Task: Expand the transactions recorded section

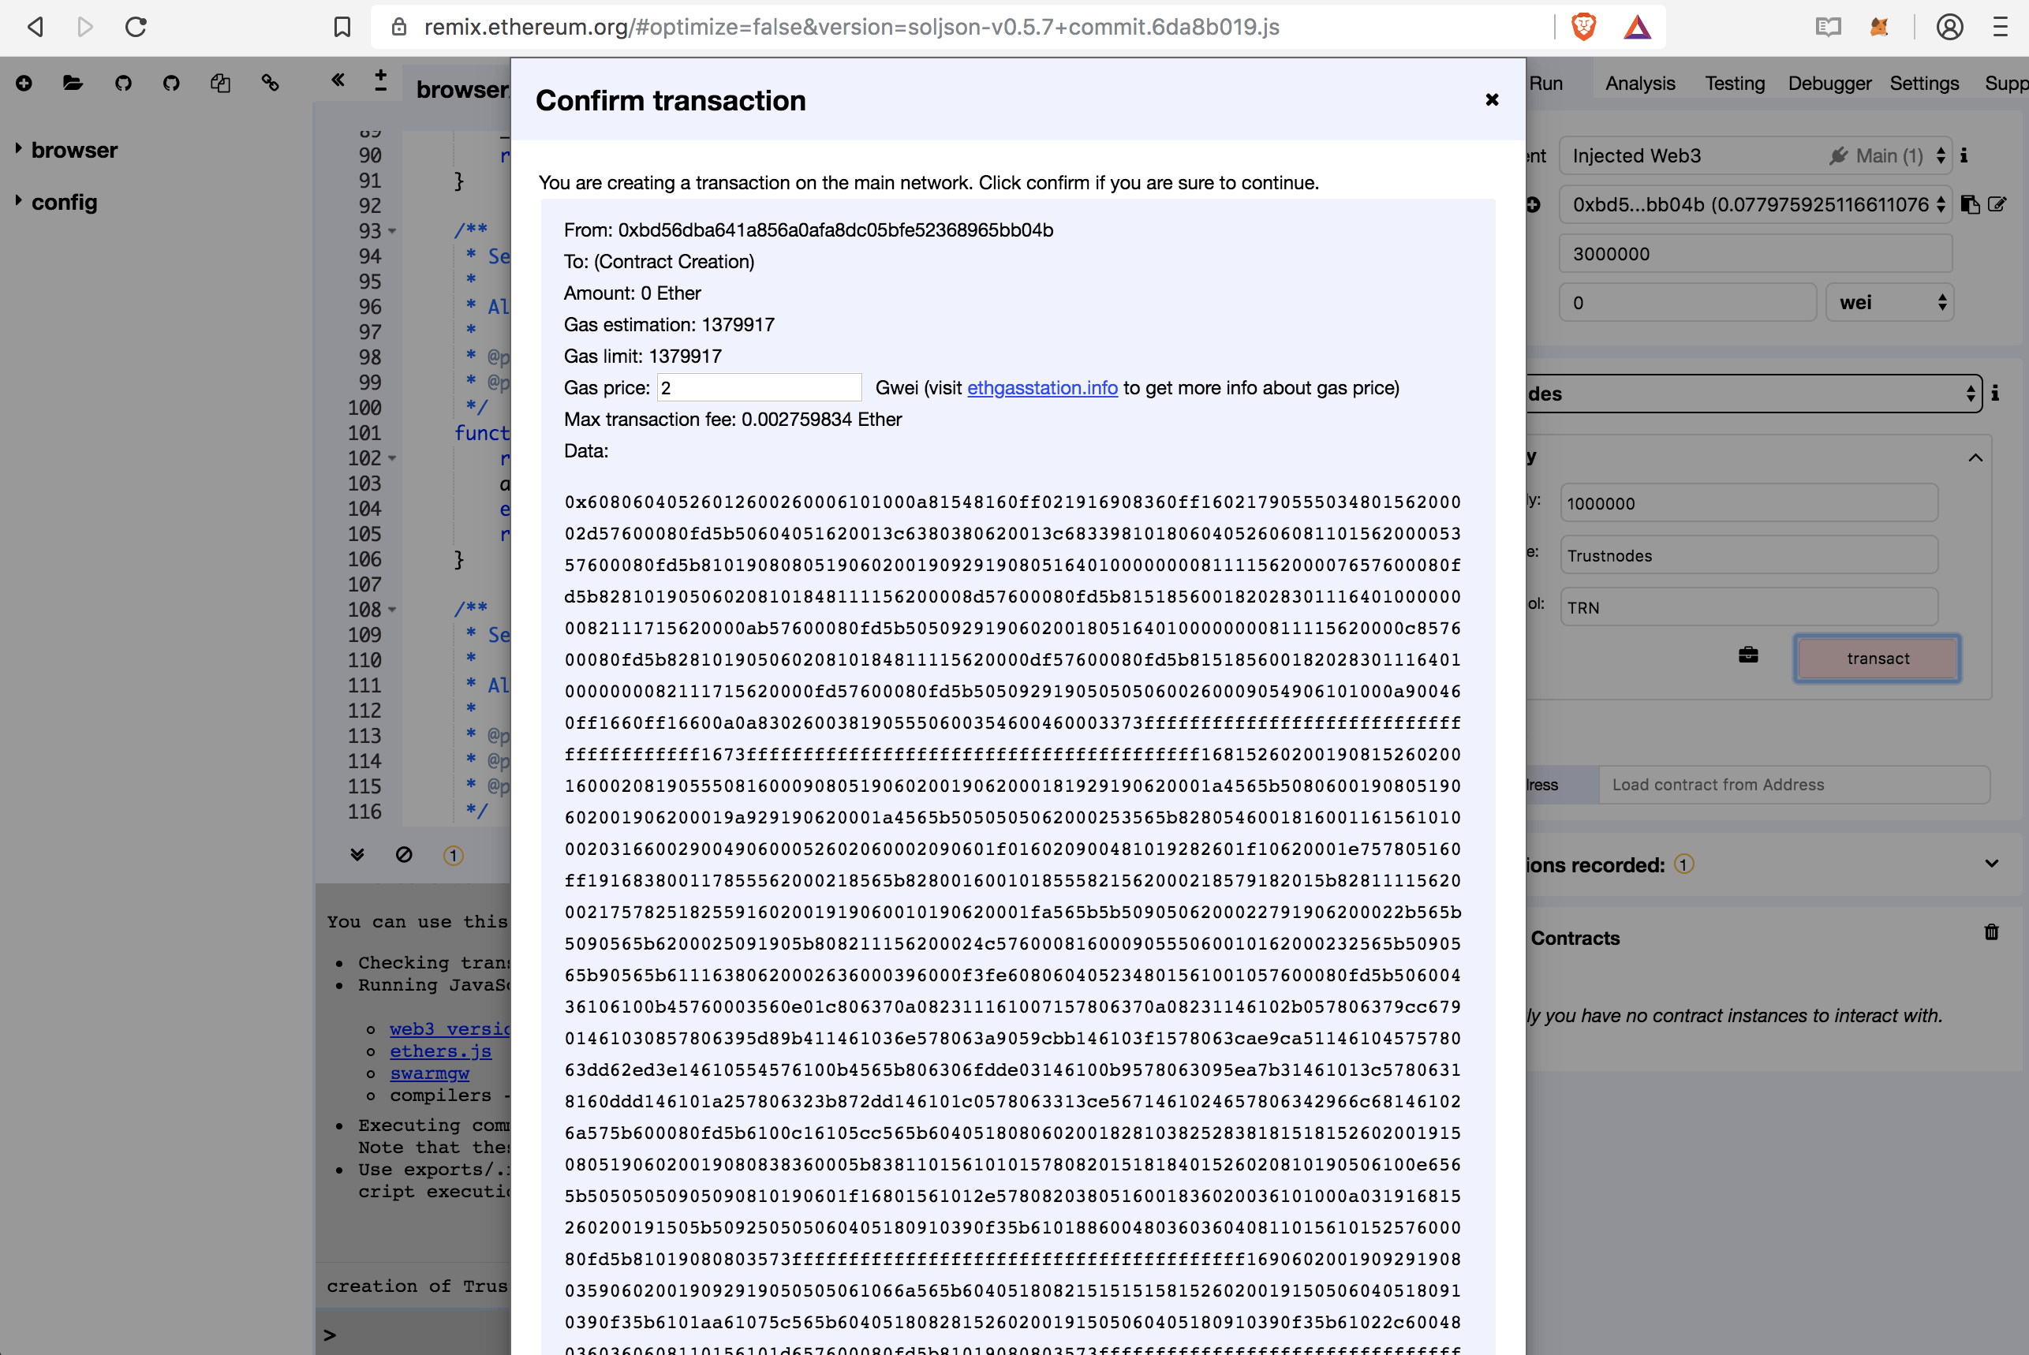Action: click(1992, 864)
